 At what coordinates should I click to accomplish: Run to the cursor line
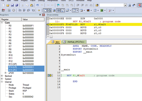(x=33, y=10)
